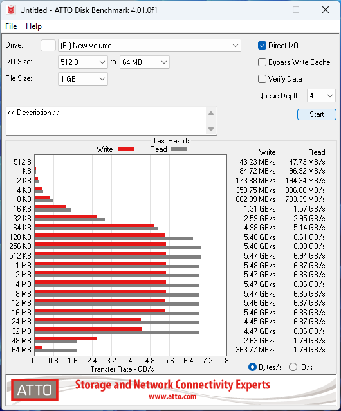Open the Help menu
The height and width of the screenshot is (411, 341).
33,26
